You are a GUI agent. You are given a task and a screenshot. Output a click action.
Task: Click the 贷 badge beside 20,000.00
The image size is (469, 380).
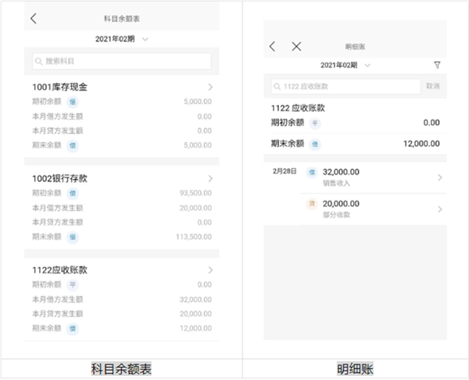coord(311,203)
